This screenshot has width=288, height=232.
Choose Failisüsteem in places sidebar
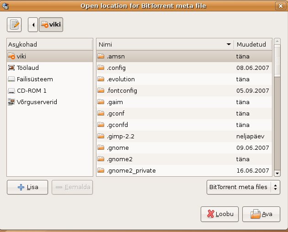[35, 79]
